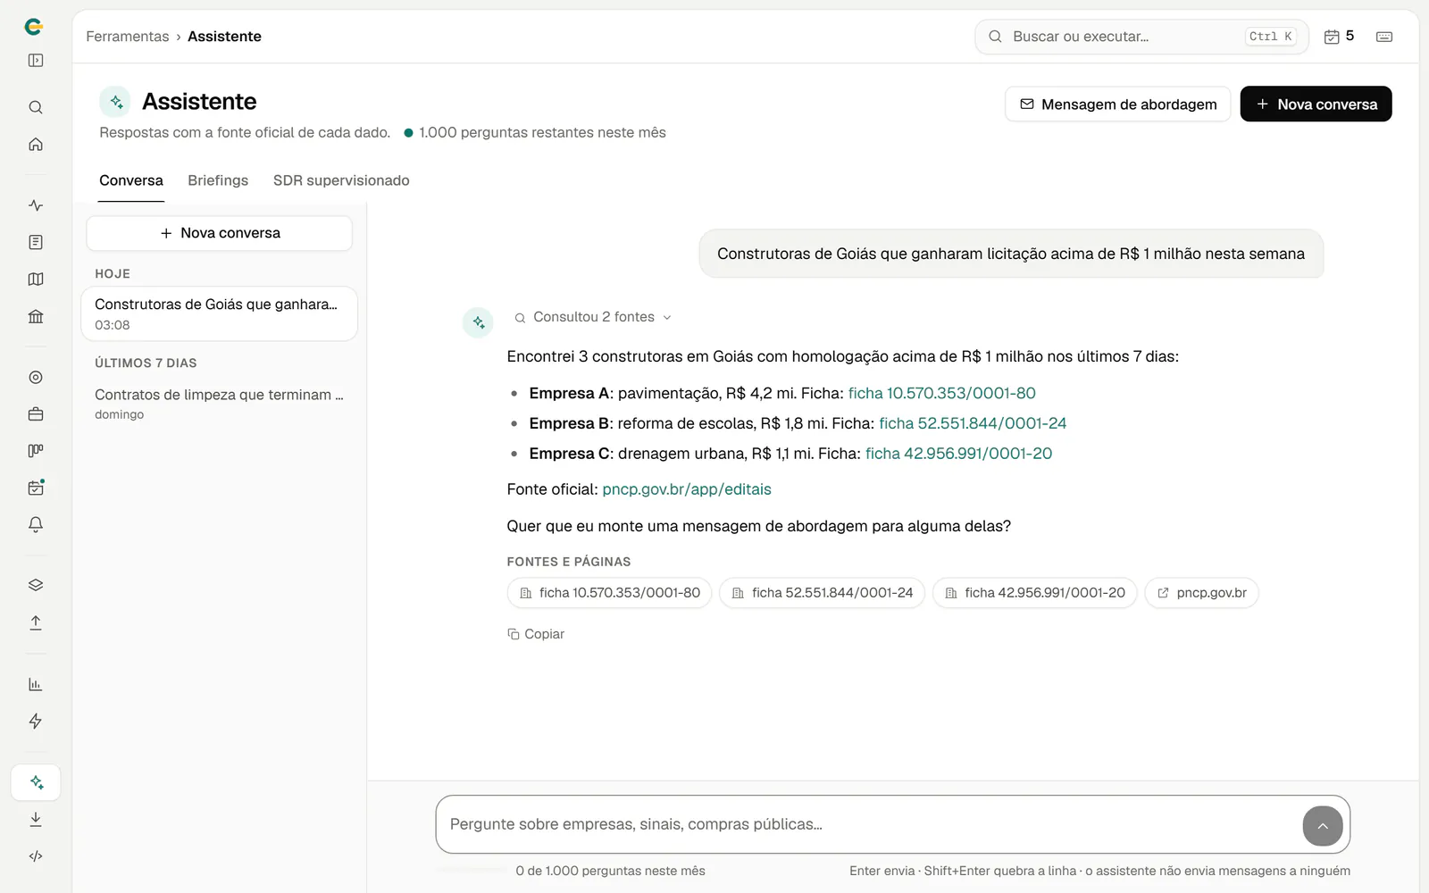Open the activity pulse icon in sidebar
This screenshot has width=1429, height=893.
36,205
